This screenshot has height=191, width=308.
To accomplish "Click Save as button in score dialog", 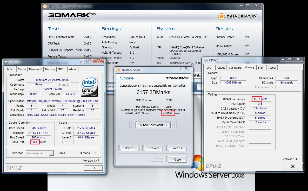I will click(178, 148).
